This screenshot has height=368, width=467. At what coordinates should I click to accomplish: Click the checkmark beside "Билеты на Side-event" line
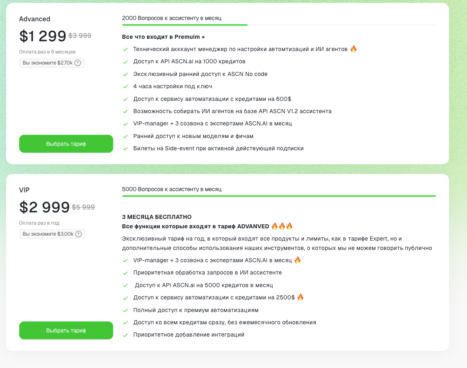(x=125, y=148)
